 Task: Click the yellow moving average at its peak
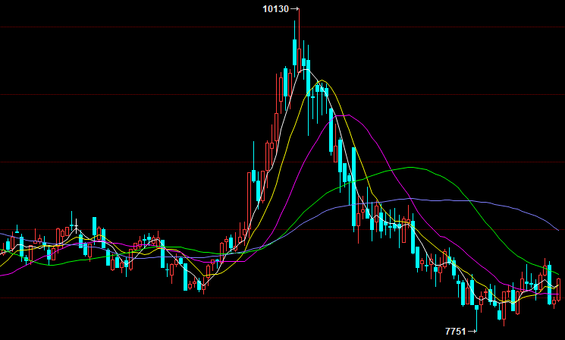tap(324, 80)
